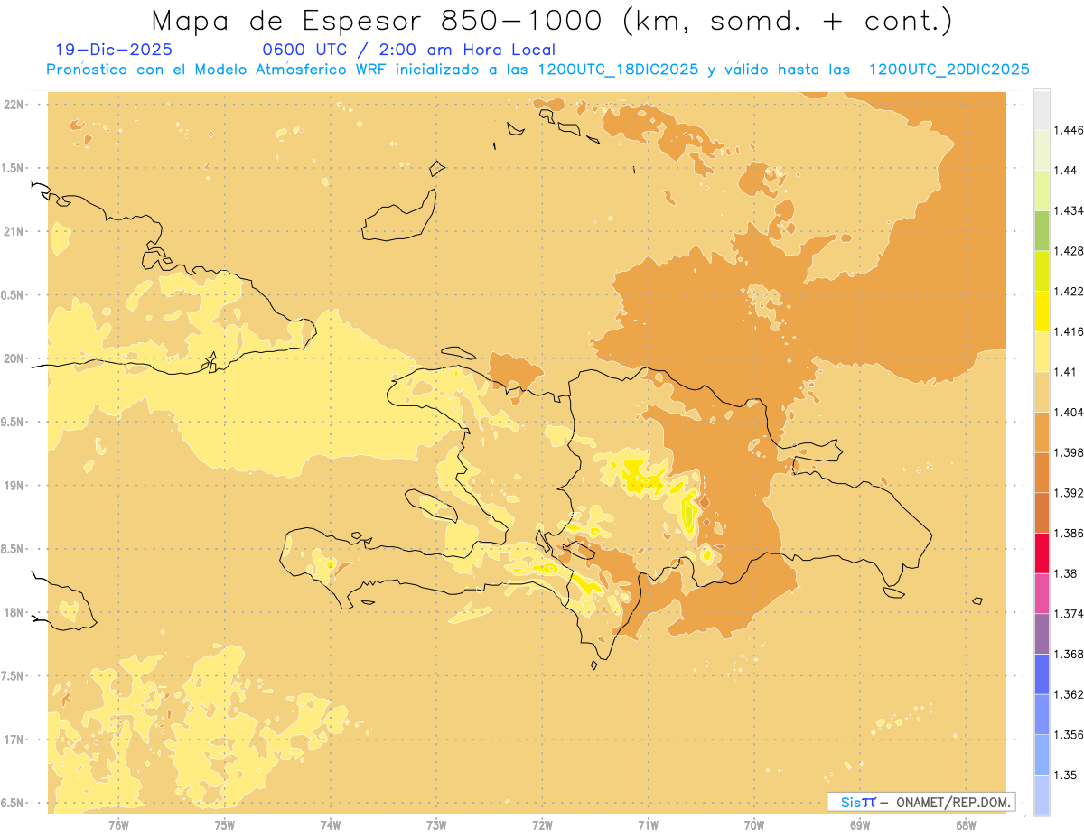Screen dimensions: 1084x837
Task: Select the pink swatch between 1.374 and 1.38
Action: pyautogui.click(x=1042, y=593)
